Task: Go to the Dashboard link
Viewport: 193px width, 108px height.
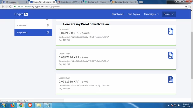Action: (x=118, y=14)
